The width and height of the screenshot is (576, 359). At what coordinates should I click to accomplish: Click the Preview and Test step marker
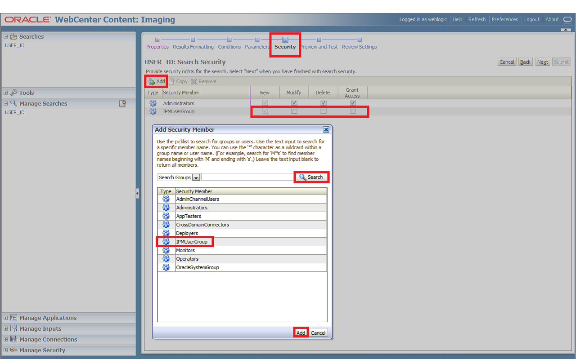(x=319, y=40)
